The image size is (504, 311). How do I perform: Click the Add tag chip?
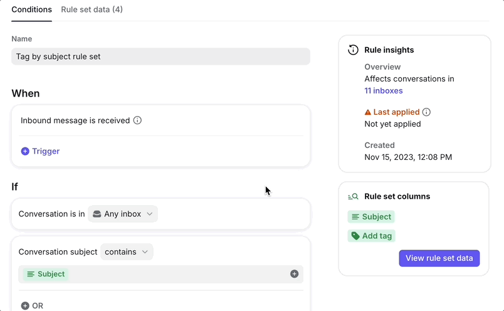[371, 236]
